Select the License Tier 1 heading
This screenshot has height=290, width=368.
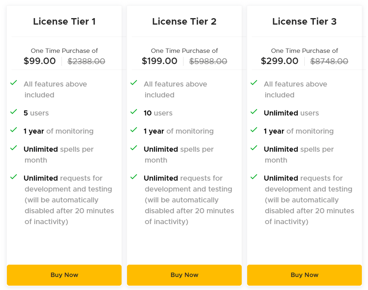pos(64,21)
